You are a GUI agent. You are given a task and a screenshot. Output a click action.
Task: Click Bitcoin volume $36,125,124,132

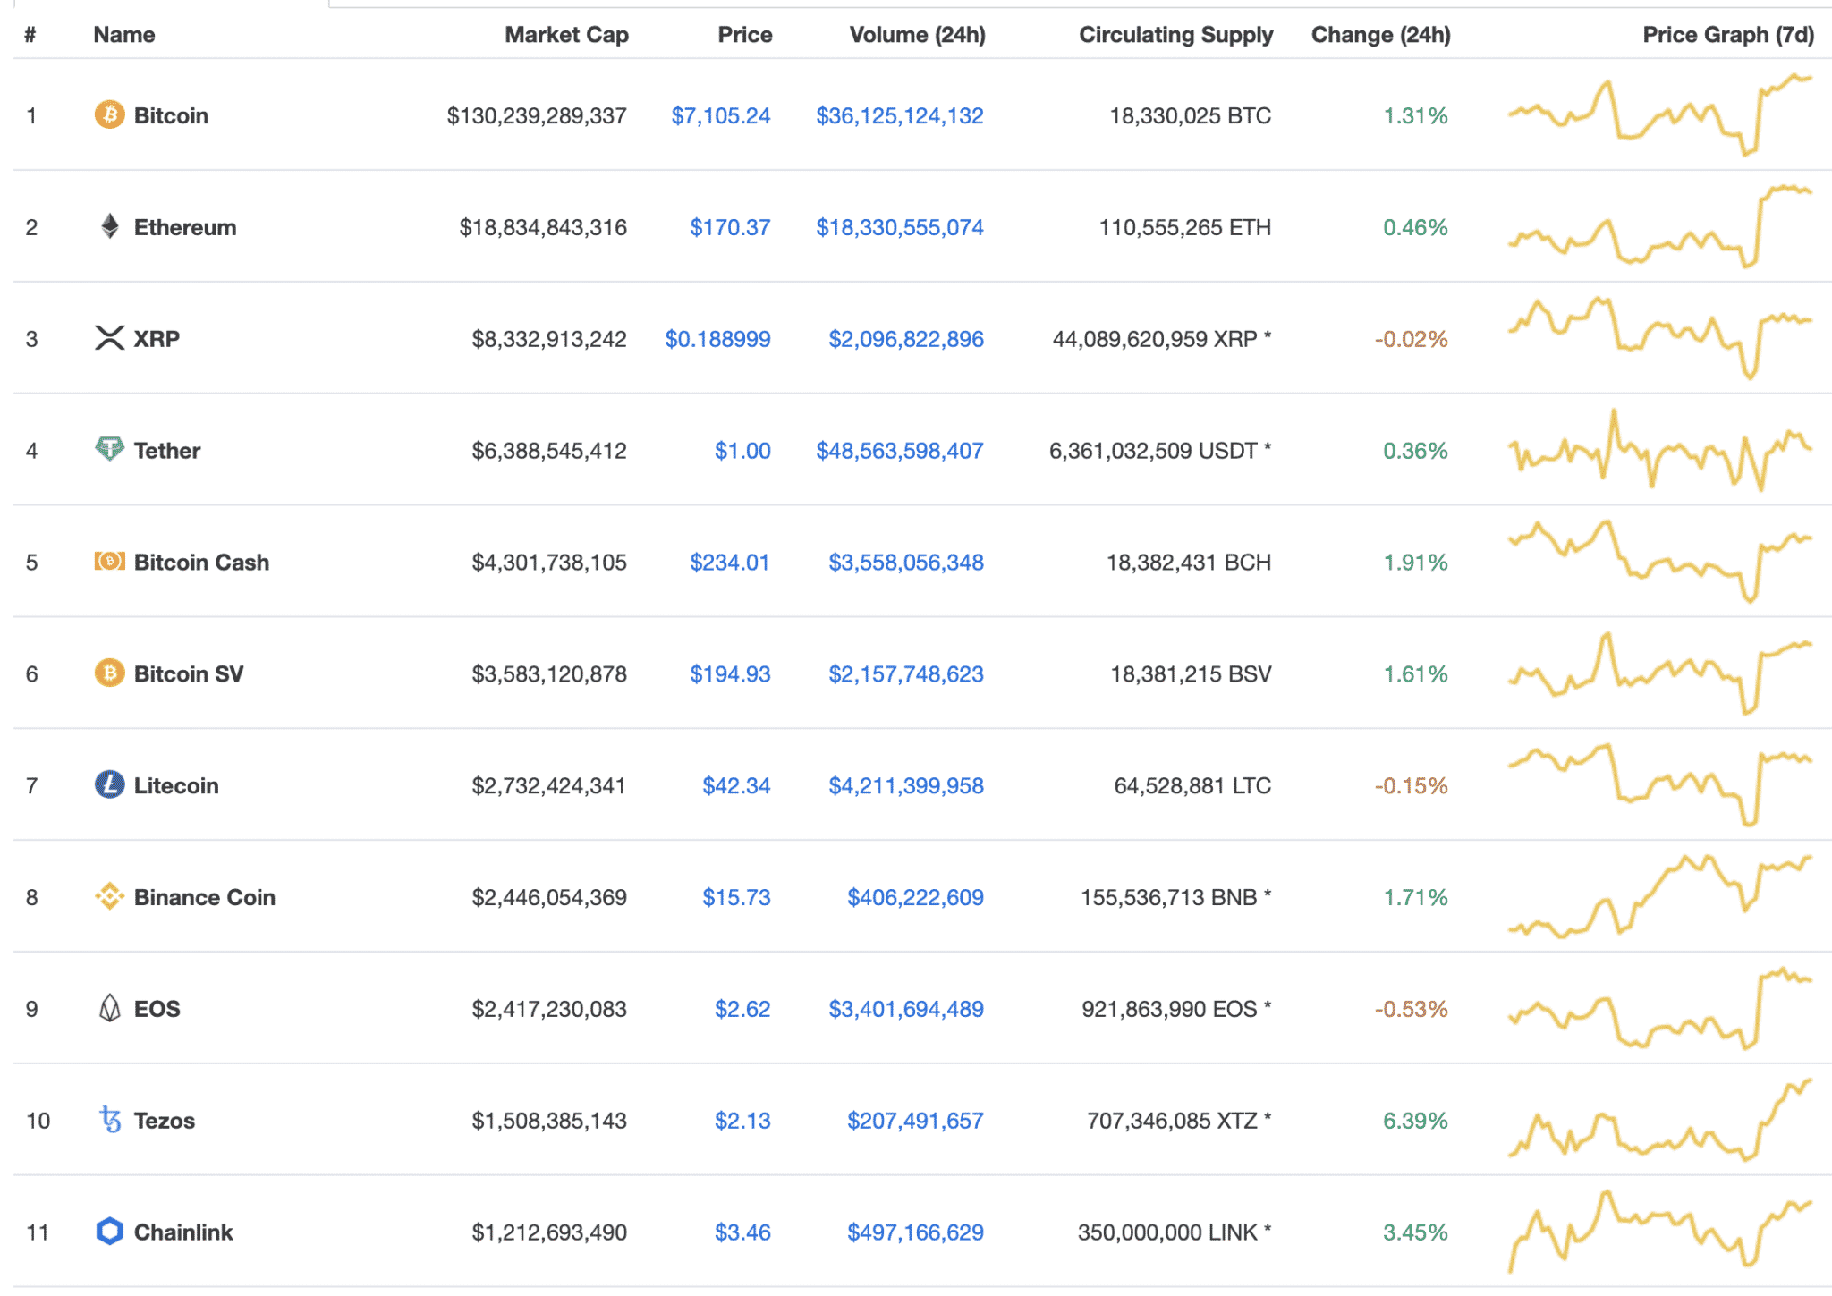point(900,115)
